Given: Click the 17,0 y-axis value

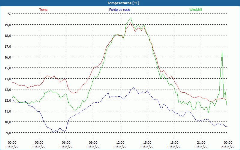Looking at the screenshot, I should click(8, 46).
